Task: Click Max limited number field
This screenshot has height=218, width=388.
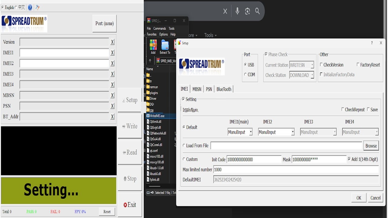Action: point(296,170)
